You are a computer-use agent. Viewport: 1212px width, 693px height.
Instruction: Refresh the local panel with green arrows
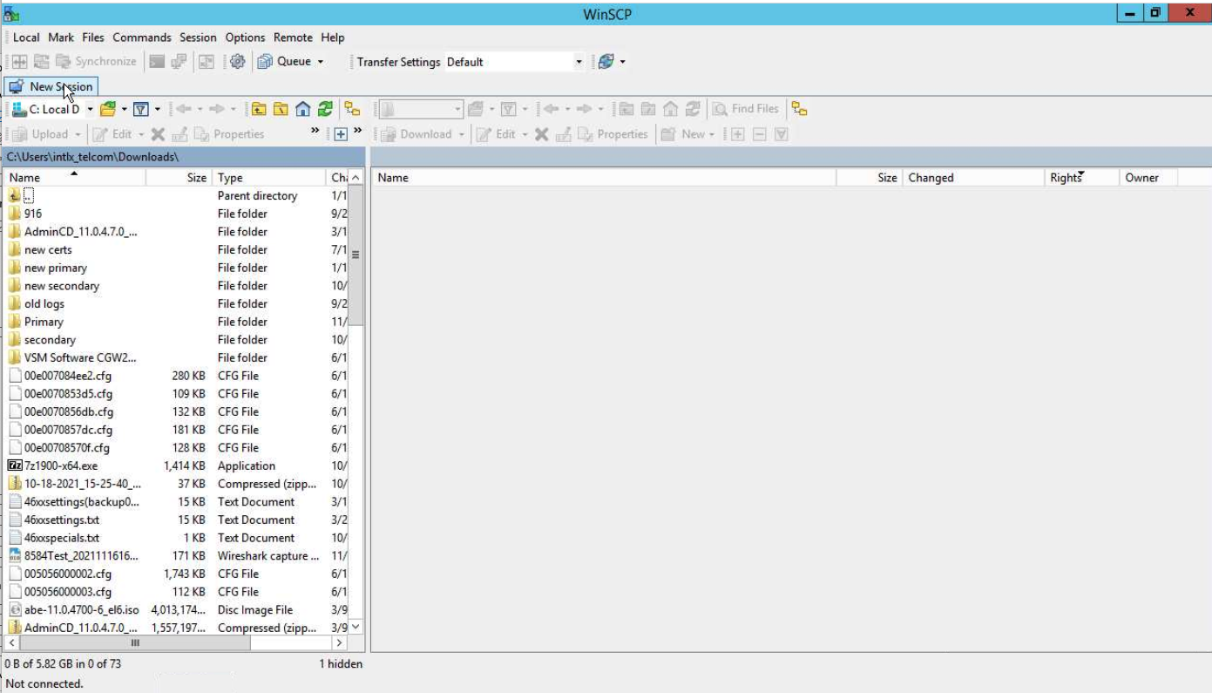click(x=325, y=109)
